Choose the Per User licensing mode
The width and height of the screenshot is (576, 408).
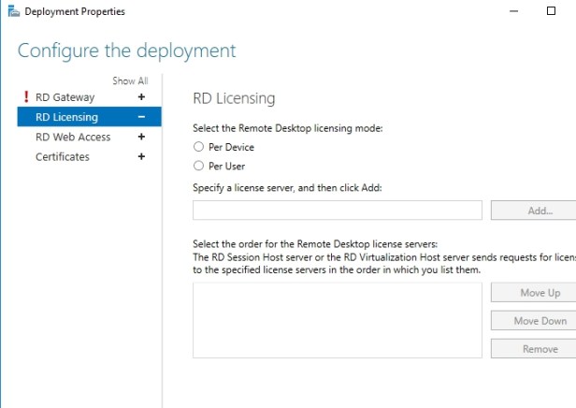pos(198,166)
